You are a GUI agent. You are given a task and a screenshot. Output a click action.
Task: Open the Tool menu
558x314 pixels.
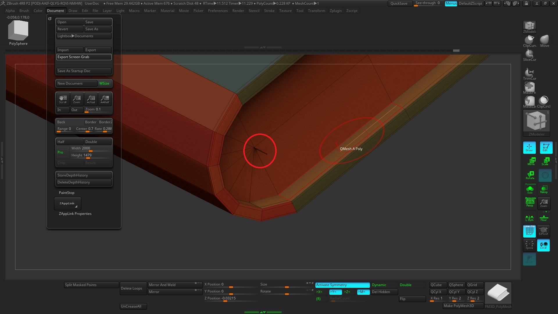click(300, 11)
